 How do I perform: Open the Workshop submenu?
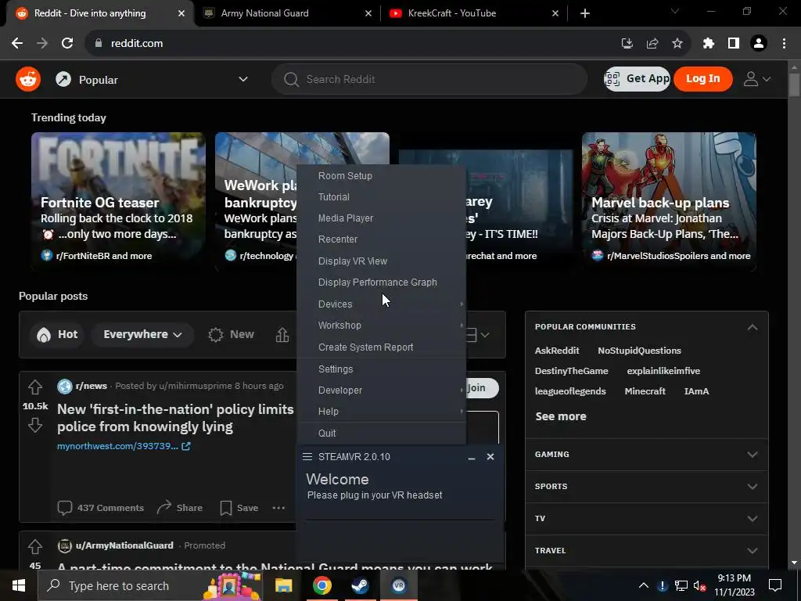381,326
